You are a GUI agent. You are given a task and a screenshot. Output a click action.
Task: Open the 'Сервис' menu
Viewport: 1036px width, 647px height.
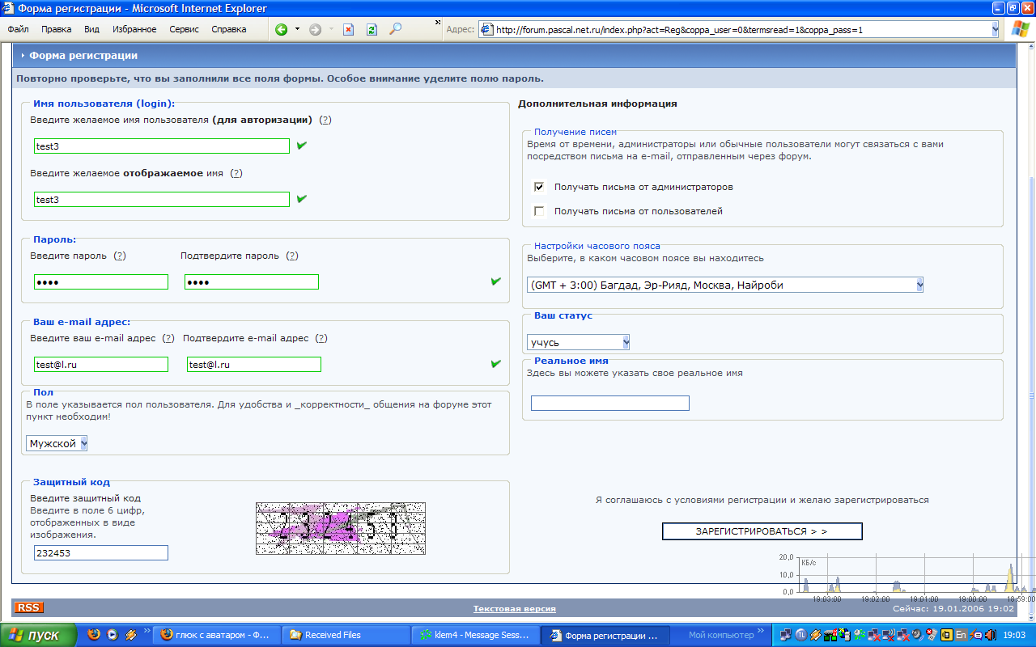pos(184,29)
